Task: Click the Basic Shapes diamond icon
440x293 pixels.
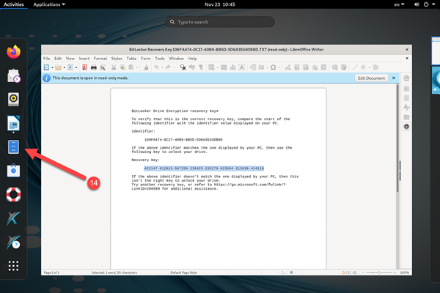Action: pyautogui.click(x=363, y=67)
